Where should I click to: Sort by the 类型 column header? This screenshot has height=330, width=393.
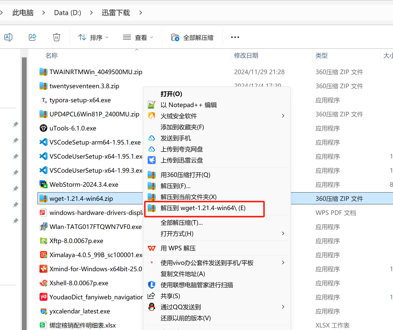point(322,55)
